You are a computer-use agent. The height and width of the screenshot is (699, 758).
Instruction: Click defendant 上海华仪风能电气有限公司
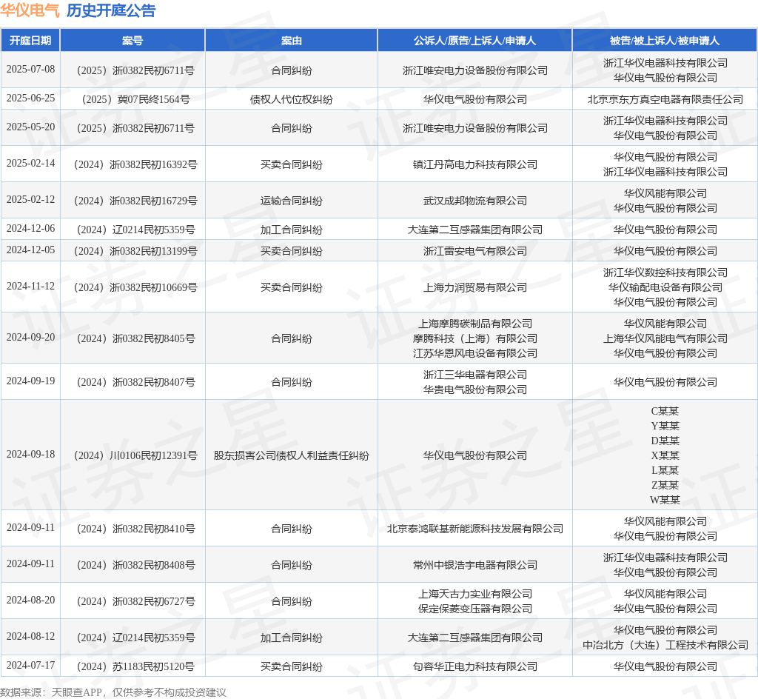pos(665,339)
